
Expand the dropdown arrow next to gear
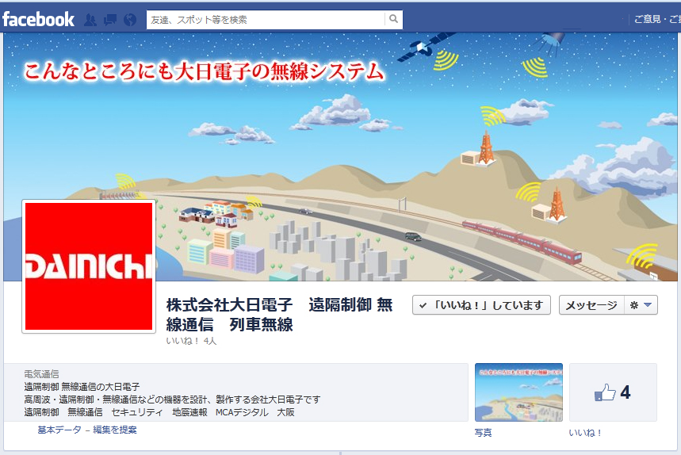coord(648,305)
